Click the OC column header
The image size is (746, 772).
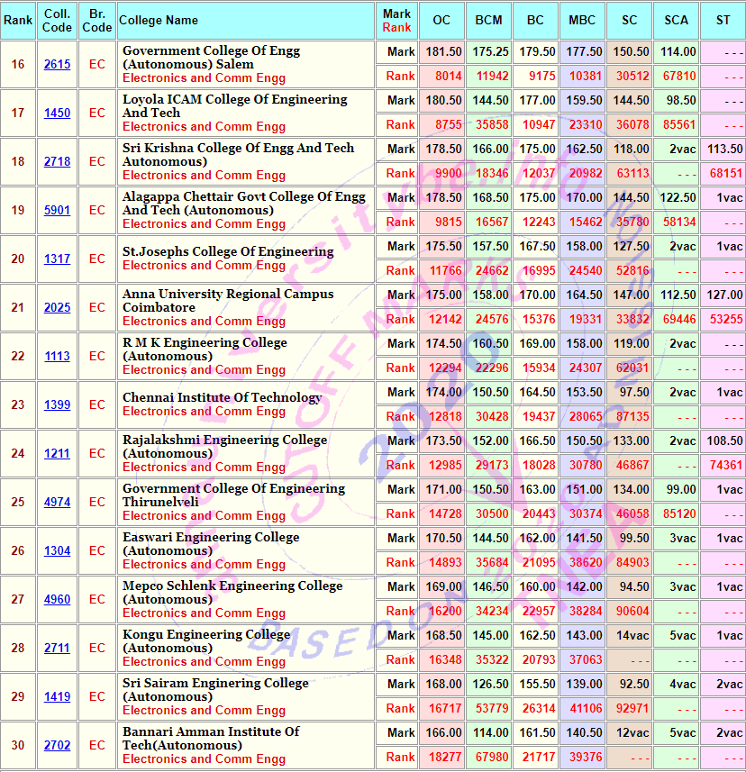point(441,20)
